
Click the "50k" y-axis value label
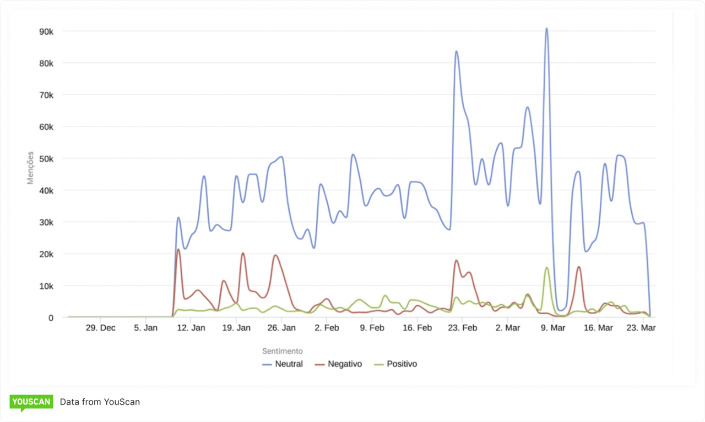[x=46, y=159]
